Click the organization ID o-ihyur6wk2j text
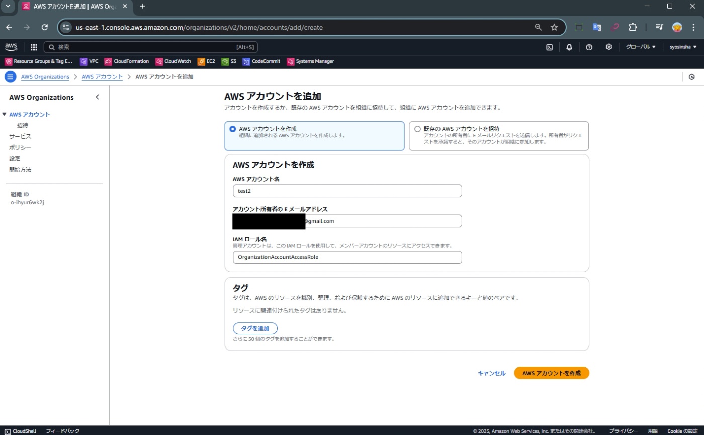Viewport: 704px width, 435px height. point(28,202)
